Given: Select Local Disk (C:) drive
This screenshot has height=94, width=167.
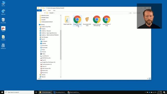Looking at the screenshot, I should pyautogui.click(x=45, y=56).
